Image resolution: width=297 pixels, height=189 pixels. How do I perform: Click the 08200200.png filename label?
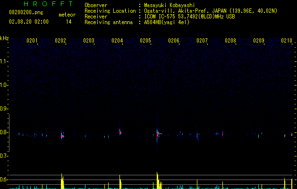point(26,13)
